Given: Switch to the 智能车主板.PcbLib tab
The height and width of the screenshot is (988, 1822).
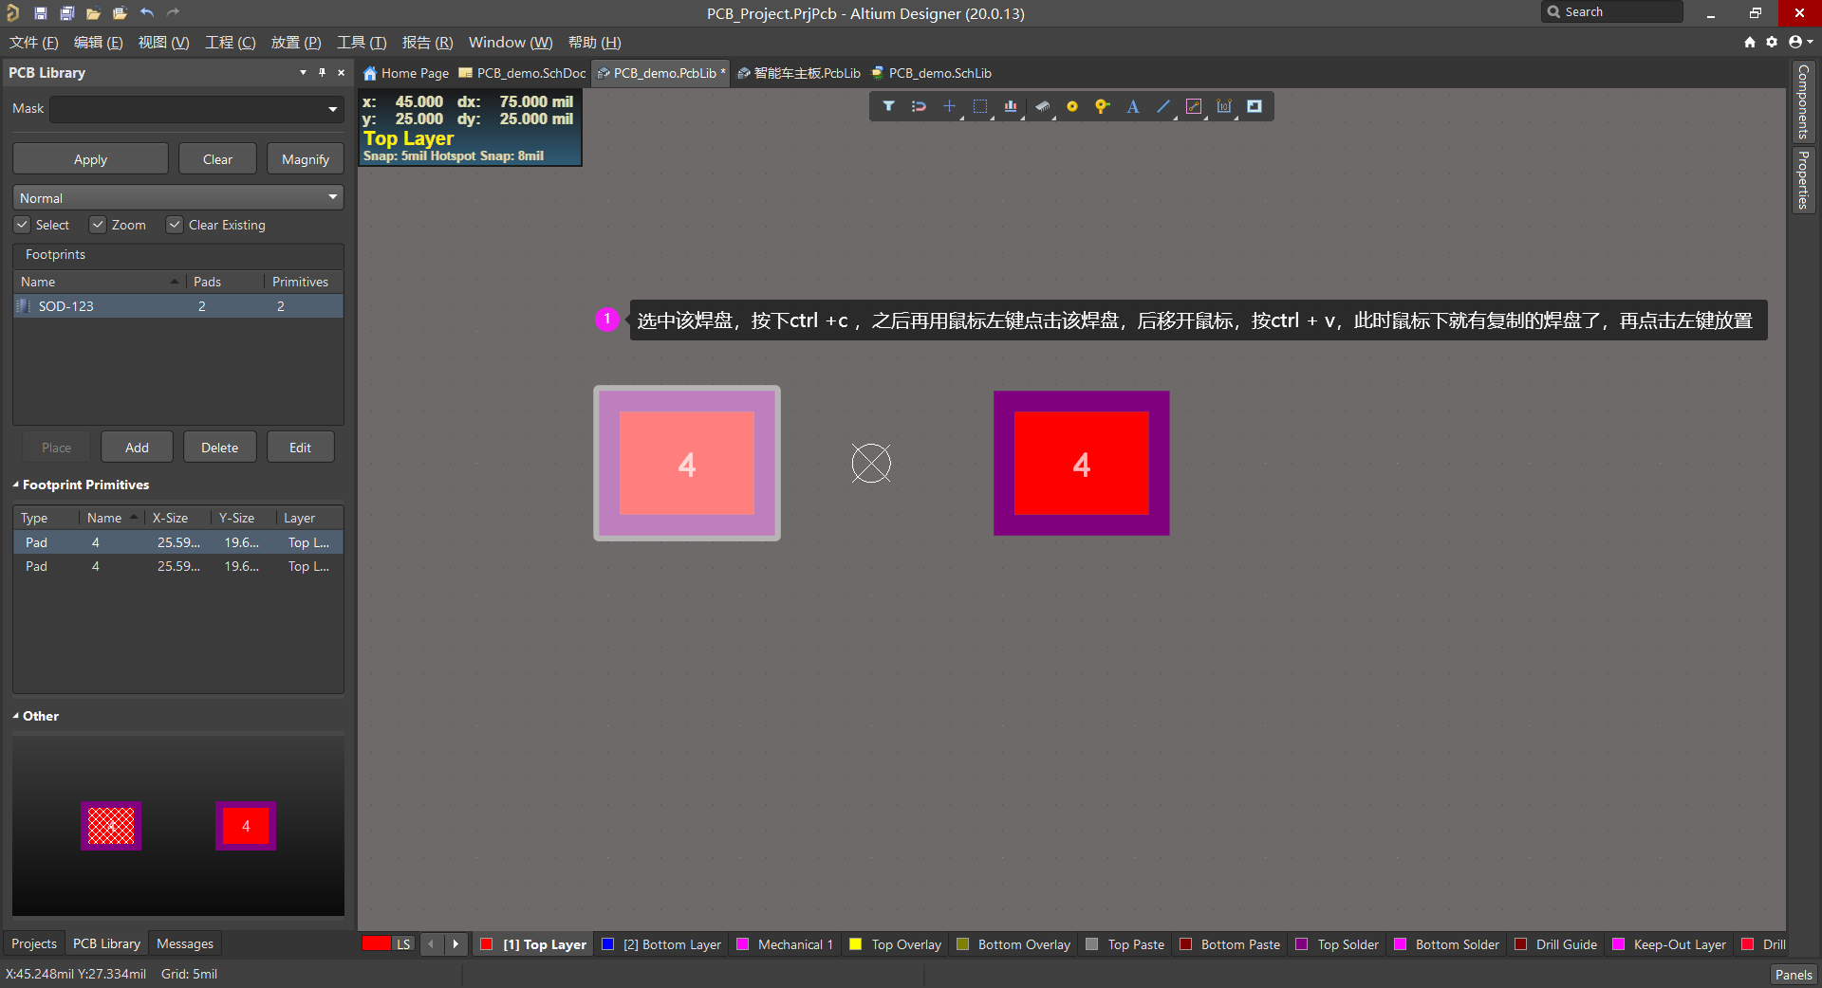Looking at the screenshot, I should [x=799, y=73].
